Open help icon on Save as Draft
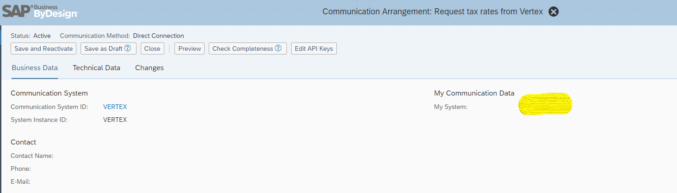This screenshot has height=193, width=677. click(128, 48)
